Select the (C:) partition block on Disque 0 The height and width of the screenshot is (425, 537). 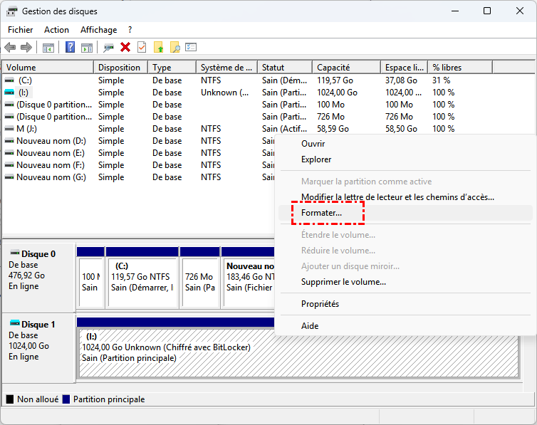141,278
